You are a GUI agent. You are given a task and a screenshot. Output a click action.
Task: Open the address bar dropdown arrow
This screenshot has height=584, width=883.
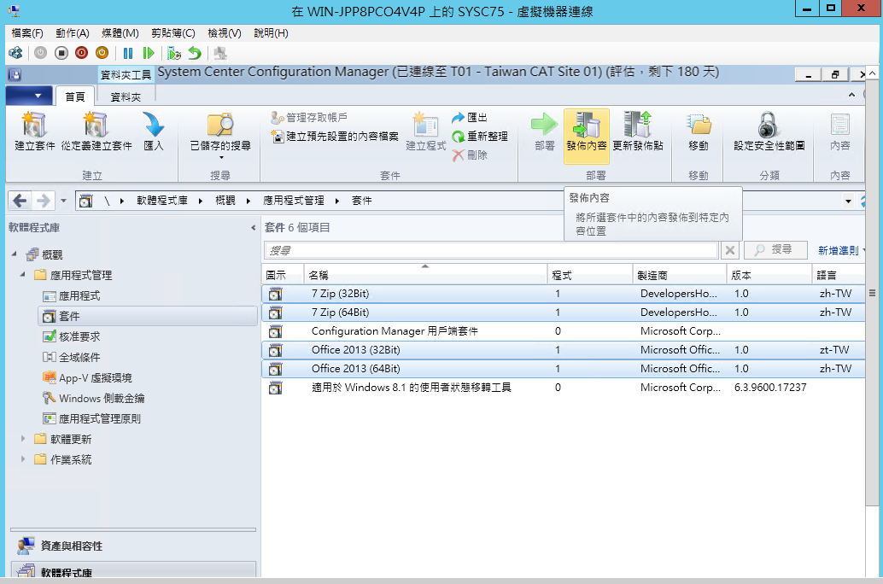pos(848,201)
